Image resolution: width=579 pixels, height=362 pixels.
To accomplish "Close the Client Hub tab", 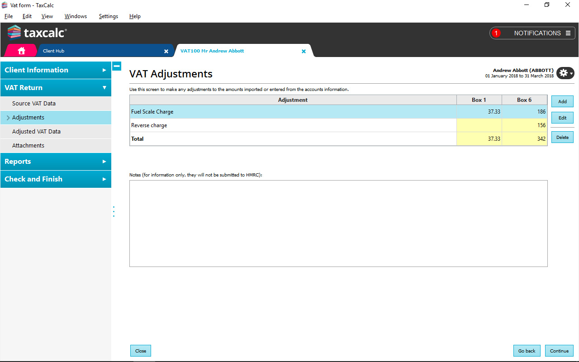I will tap(166, 51).
